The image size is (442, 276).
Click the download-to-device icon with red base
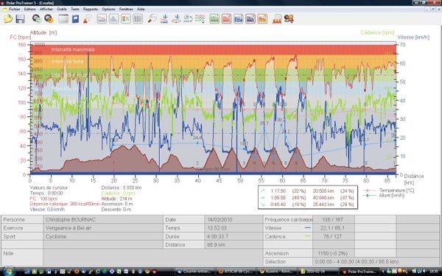(176, 19)
